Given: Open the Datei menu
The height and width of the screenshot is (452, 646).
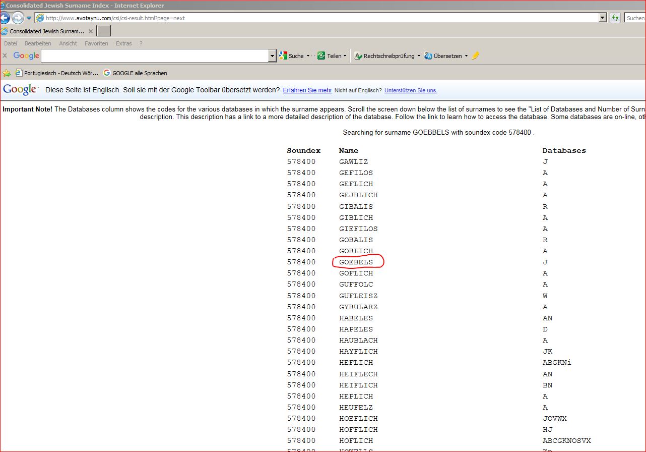Looking at the screenshot, I should click(x=11, y=43).
